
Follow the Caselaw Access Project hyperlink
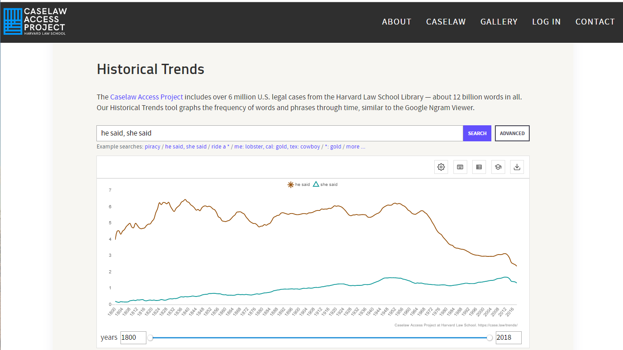coord(146,97)
